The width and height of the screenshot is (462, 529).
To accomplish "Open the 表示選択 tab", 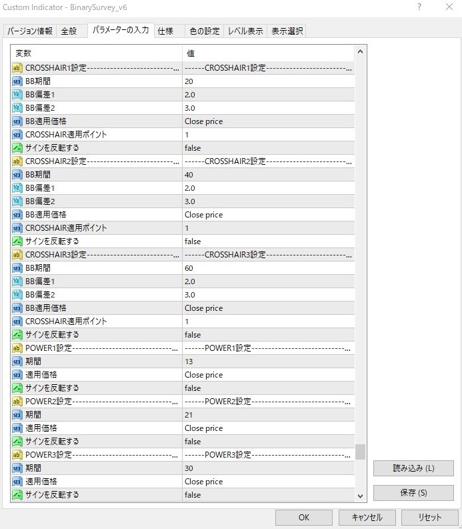I will pyautogui.click(x=287, y=31).
